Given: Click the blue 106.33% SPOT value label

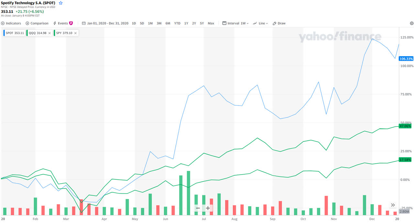Looking at the screenshot, I should [x=406, y=58].
